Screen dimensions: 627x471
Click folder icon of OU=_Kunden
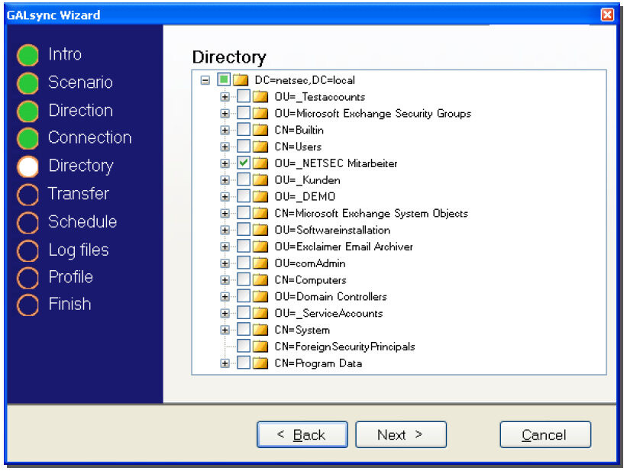tap(260, 180)
